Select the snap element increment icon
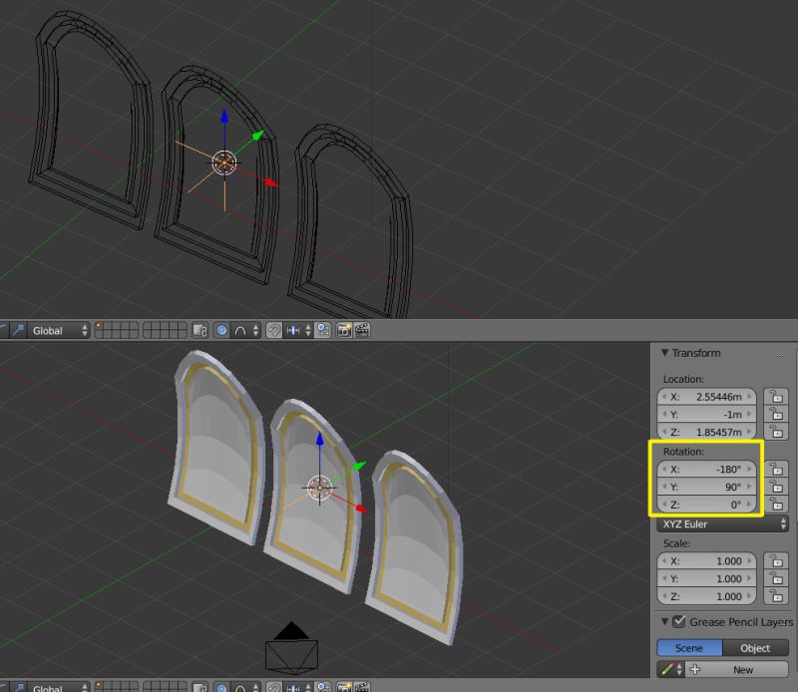Image resolution: width=798 pixels, height=692 pixels. 293,331
